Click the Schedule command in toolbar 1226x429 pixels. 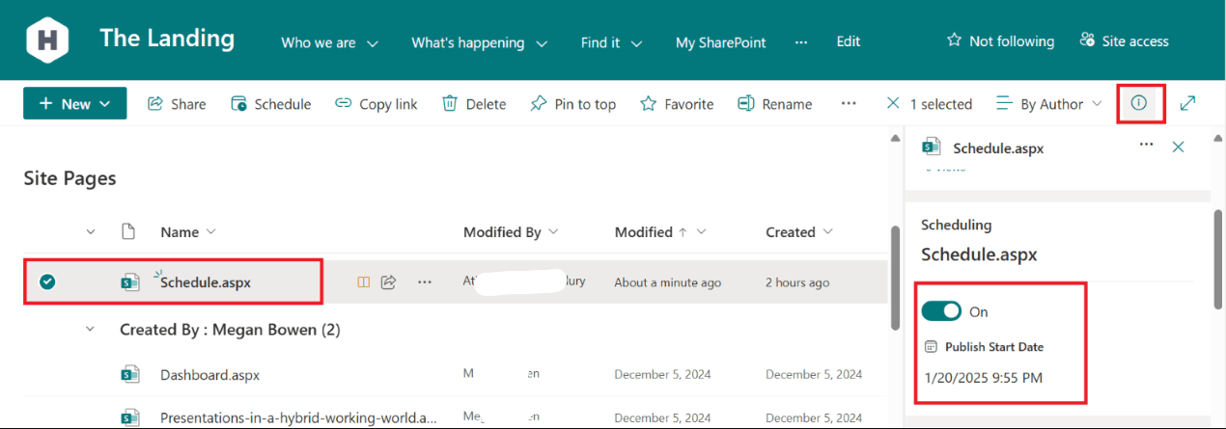point(270,104)
